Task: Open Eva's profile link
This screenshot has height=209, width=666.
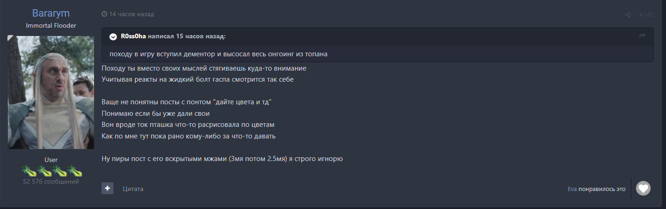Action: [x=572, y=189]
